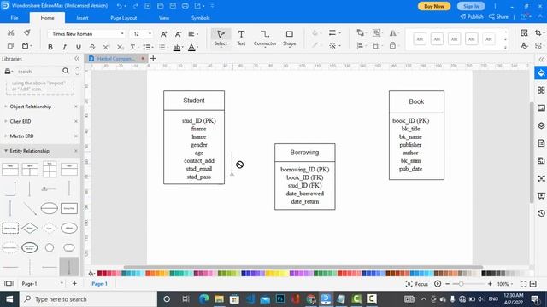Select the Page-1 tab
The width and height of the screenshot is (547, 307).
pos(99,284)
